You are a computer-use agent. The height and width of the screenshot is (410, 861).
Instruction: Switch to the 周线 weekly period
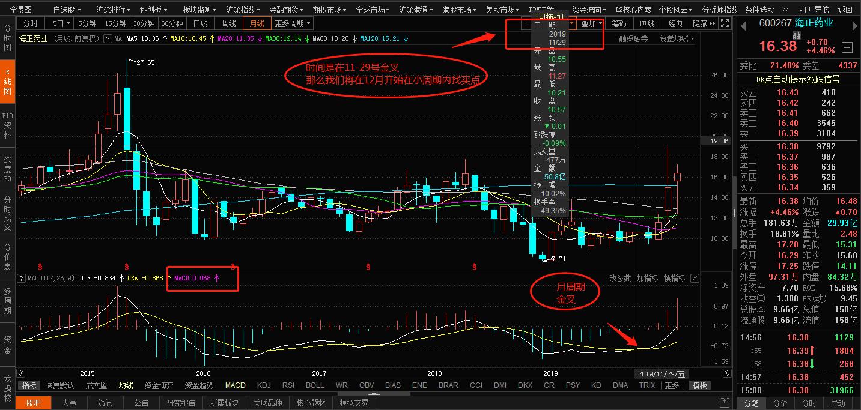[229, 23]
